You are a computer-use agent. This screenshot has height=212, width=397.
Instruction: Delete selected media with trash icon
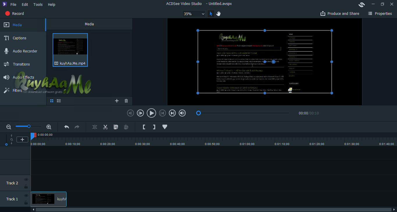tap(126, 101)
